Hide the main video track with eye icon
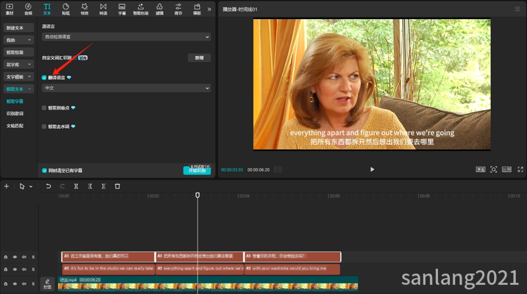 click(x=15, y=284)
